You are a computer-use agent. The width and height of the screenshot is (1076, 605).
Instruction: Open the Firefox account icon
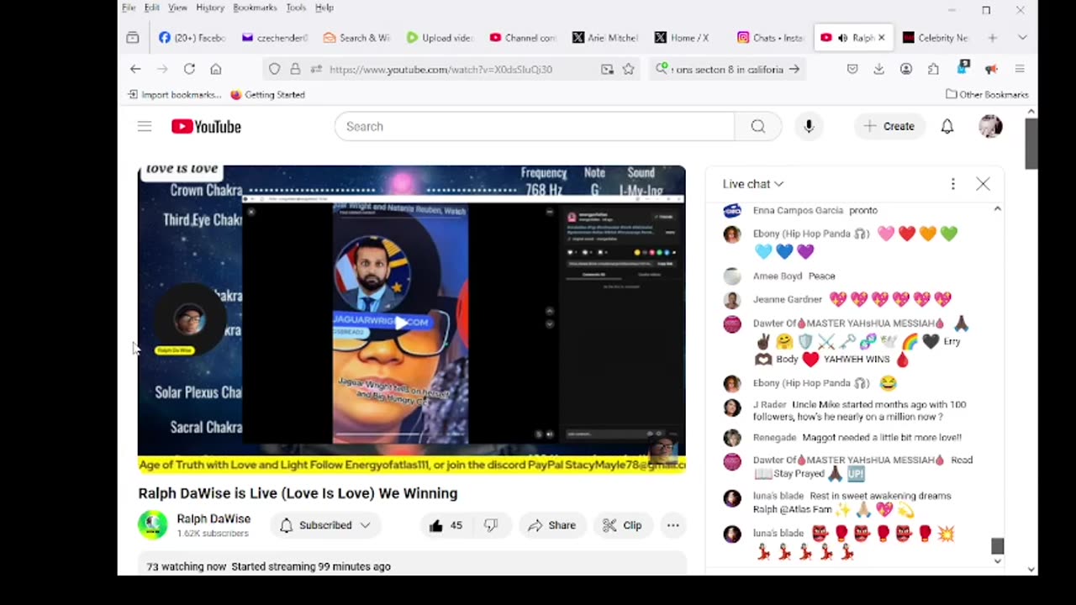906,69
